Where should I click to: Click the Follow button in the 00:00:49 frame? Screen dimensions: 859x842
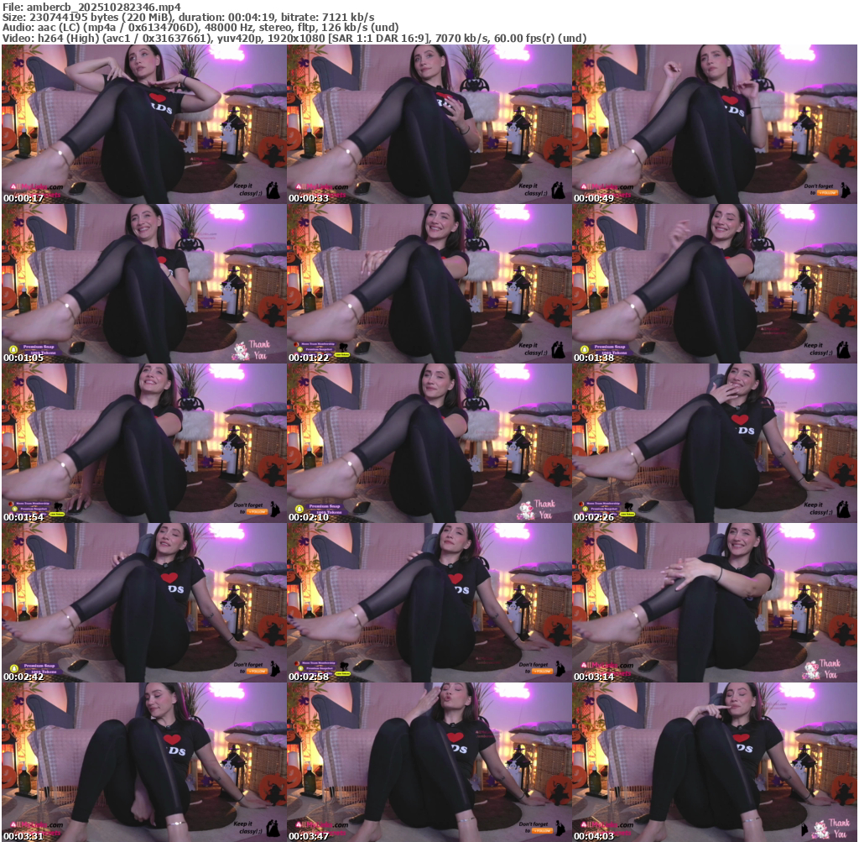pos(826,192)
